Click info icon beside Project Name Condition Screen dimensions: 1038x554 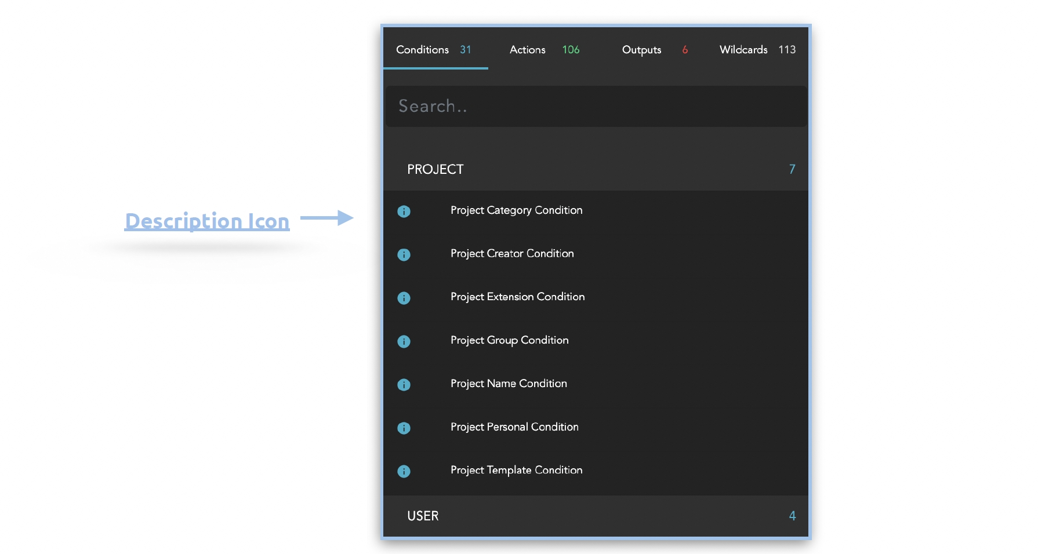(404, 385)
